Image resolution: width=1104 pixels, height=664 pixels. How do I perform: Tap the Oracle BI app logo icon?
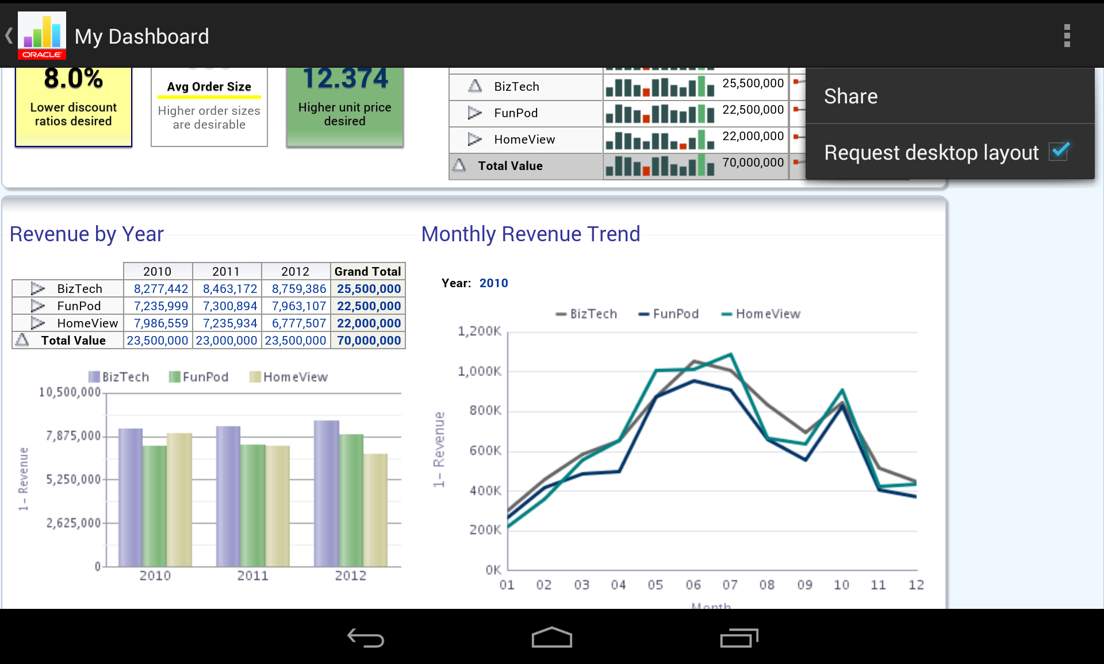tap(42, 36)
